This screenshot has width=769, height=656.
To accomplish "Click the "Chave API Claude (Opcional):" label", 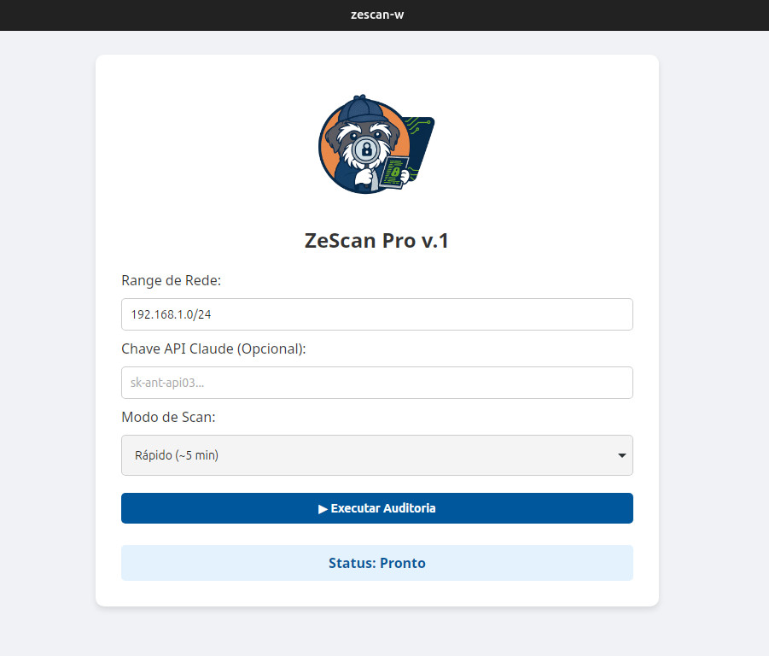I will [213, 348].
